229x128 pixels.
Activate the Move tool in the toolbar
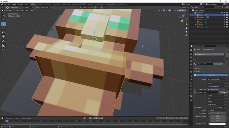tap(3, 24)
